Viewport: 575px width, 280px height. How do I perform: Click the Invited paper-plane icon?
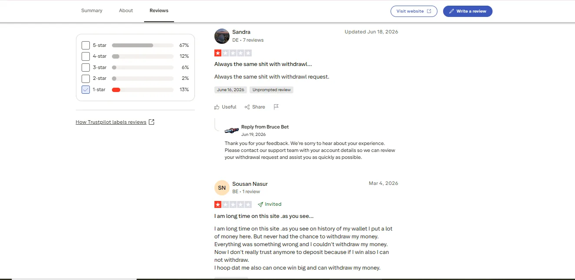(x=260, y=204)
